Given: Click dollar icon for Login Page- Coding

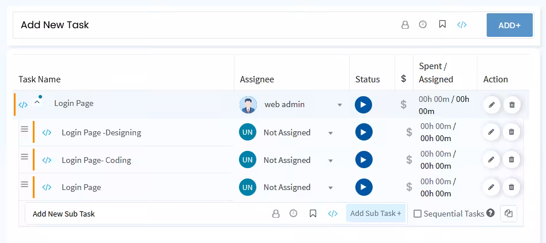Looking at the screenshot, I should [409, 160].
